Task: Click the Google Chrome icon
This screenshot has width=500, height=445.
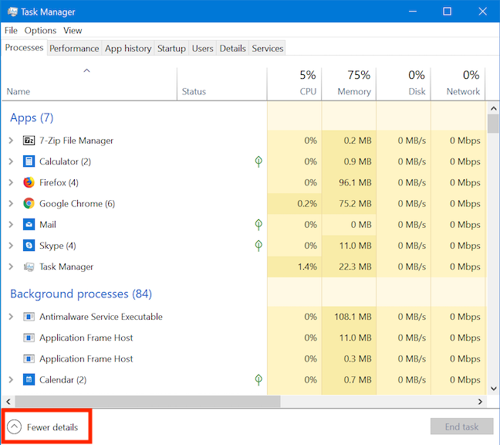Action: tap(29, 203)
